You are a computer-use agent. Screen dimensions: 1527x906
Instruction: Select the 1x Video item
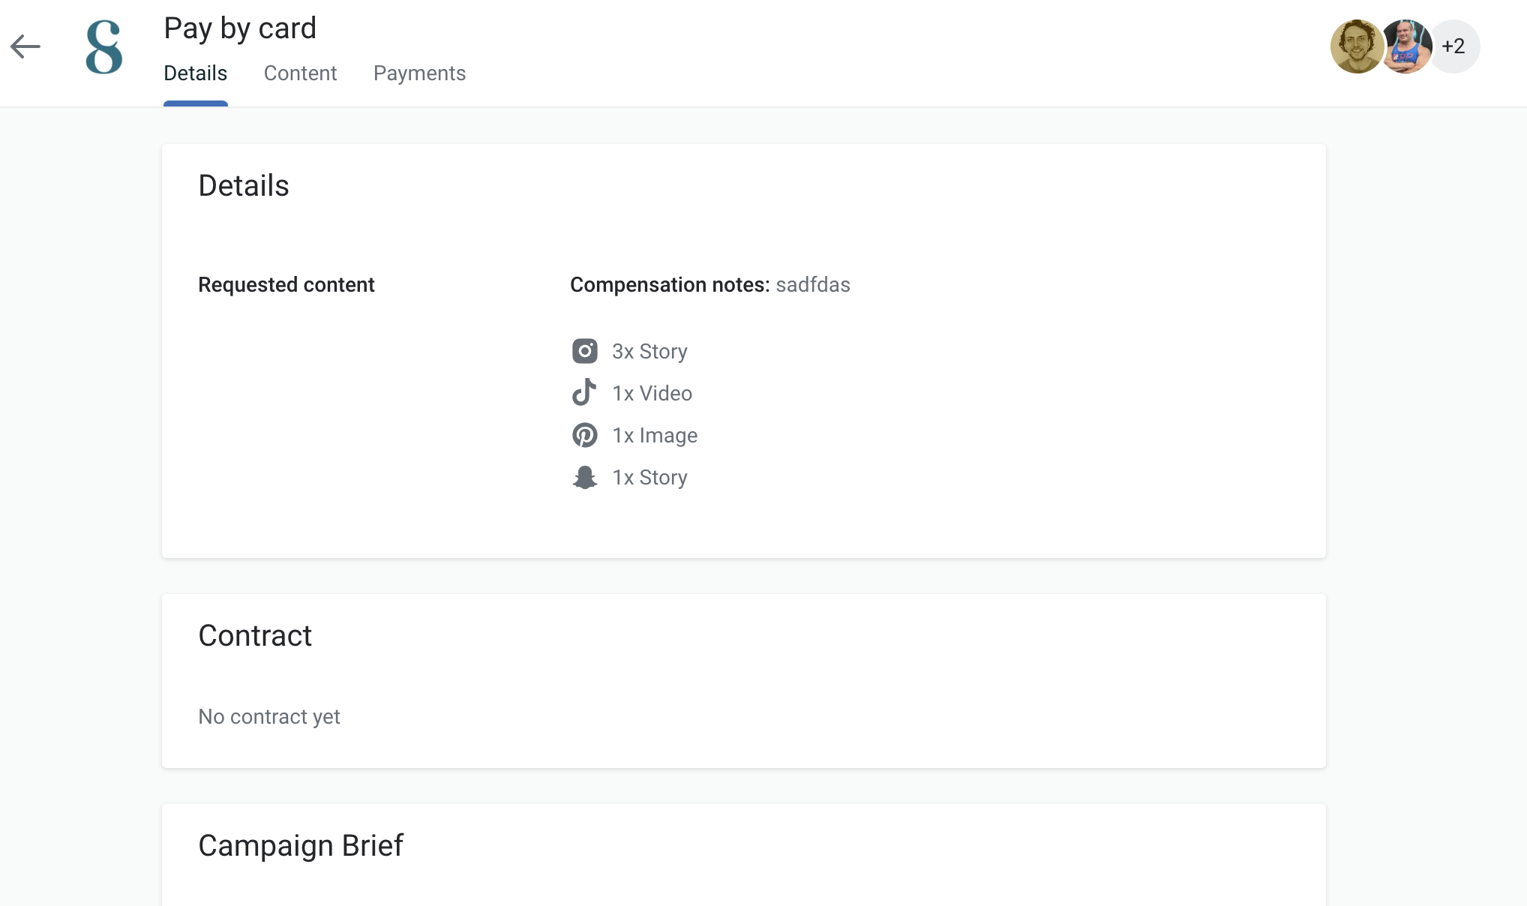click(x=652, y=393)
